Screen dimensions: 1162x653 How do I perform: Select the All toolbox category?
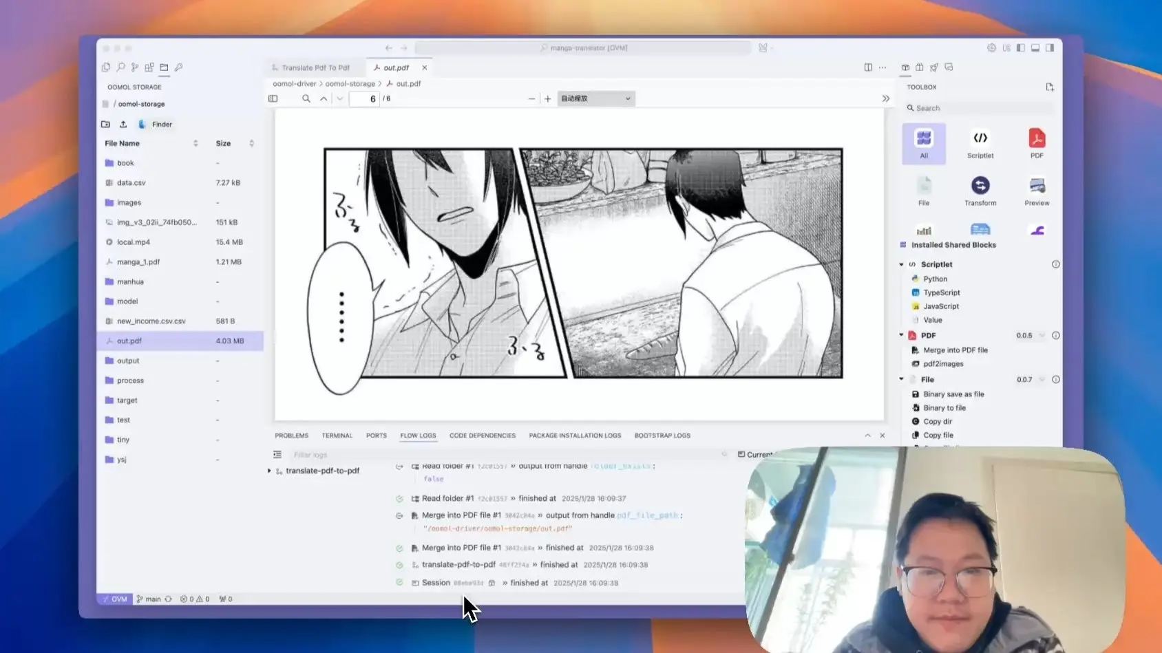click(924, 144)
